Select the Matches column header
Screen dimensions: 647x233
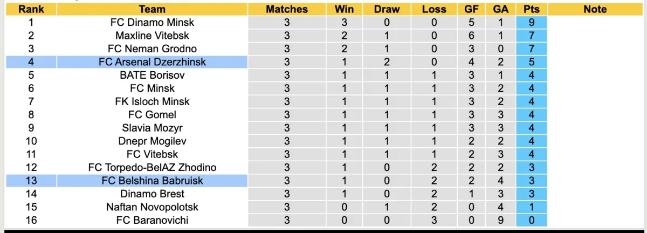point(287,9)
